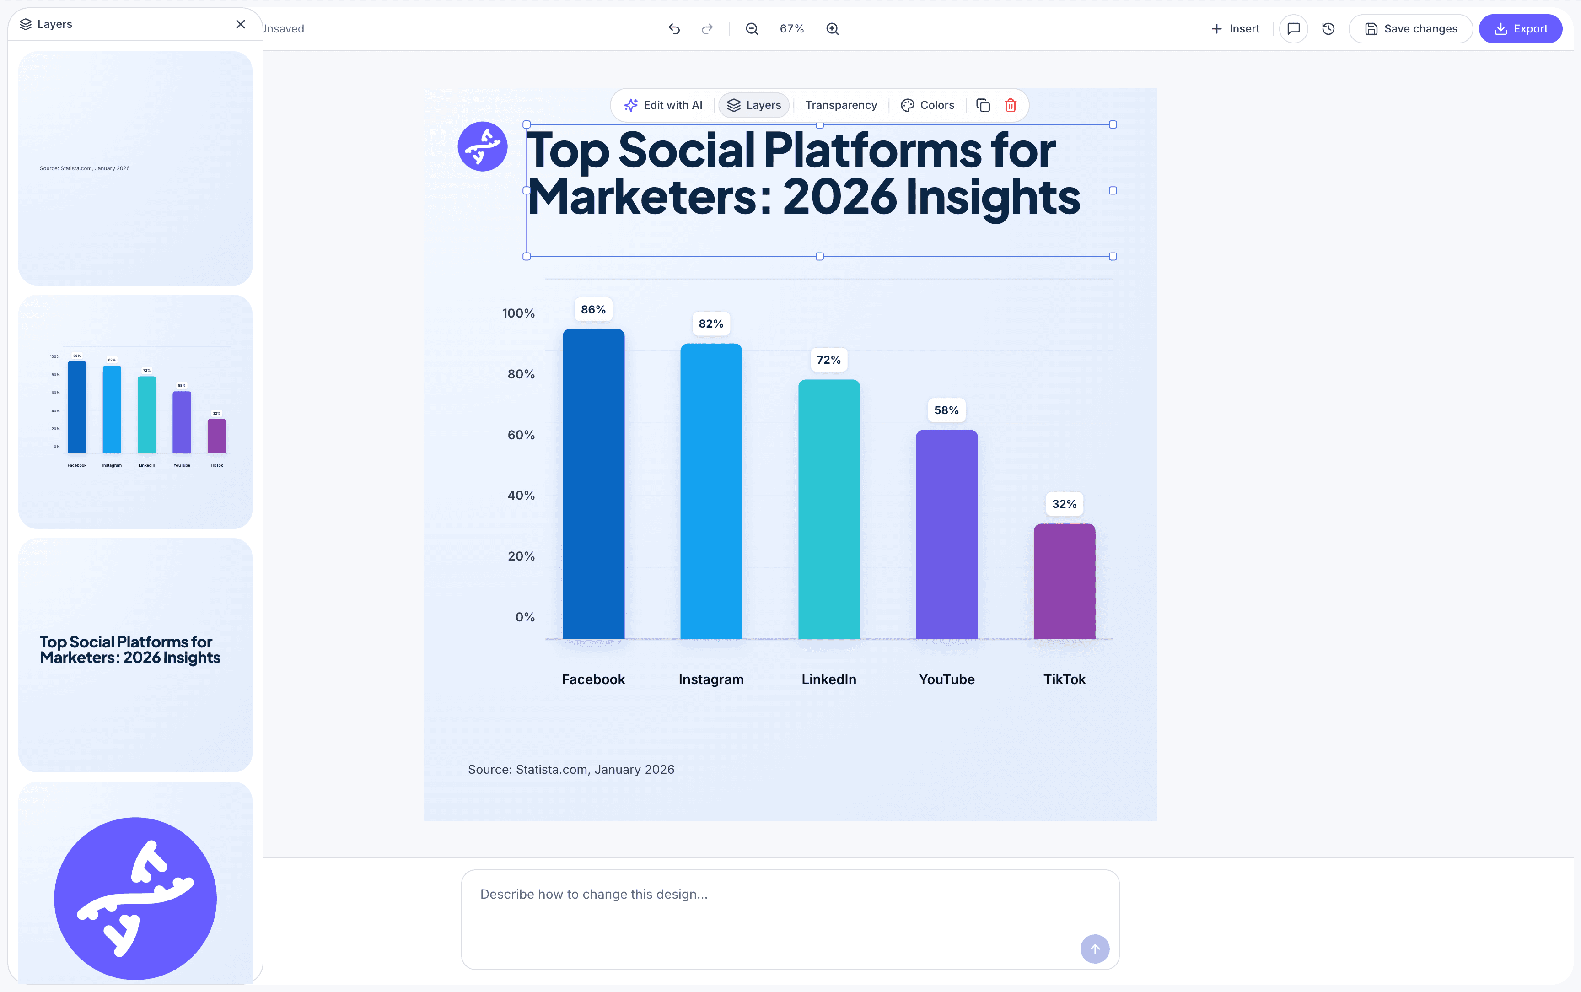Click the TikTok purple bar
This screenshot has height=992, width=1581.
[x=1064, y=581]
